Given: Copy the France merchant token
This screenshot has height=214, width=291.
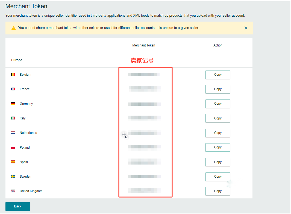Looking at the screenshot, I should [217, 89].
